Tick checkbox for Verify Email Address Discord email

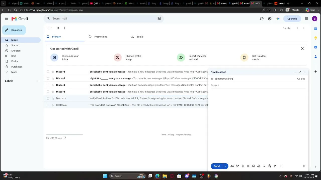tap(48, 98)
